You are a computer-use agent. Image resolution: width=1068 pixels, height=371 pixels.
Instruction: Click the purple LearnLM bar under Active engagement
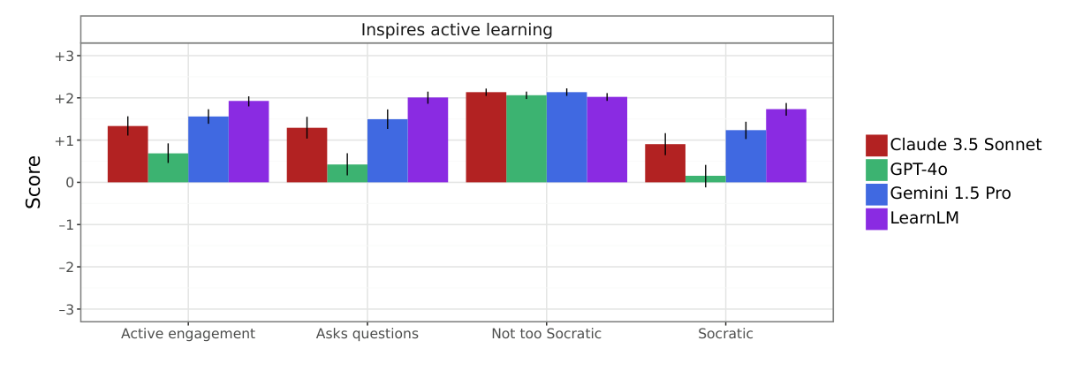(x=248, y=141)
